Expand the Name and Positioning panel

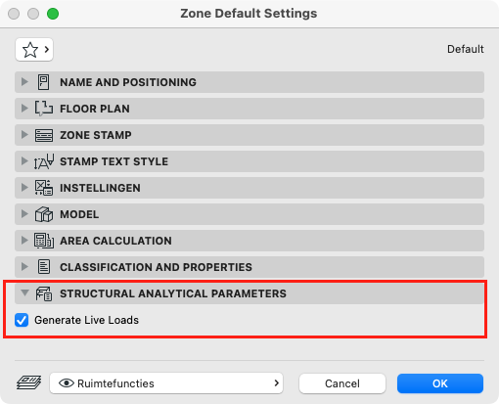tap(24, 82)
